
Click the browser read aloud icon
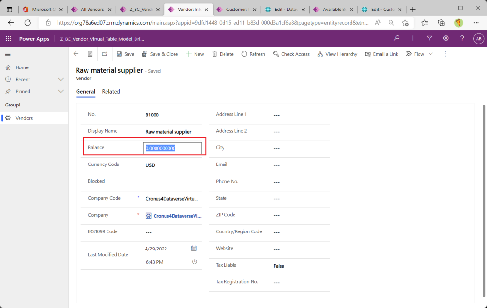pos(378,23)
